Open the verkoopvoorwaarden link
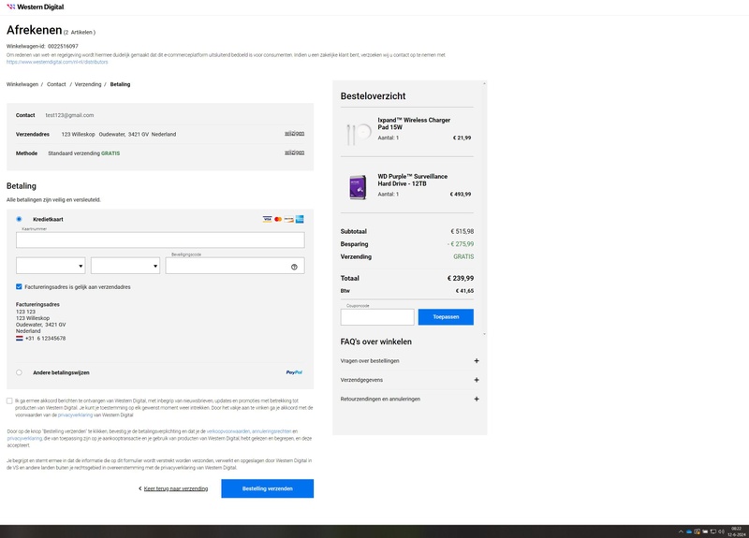The image size is (749, 538). 228,431
